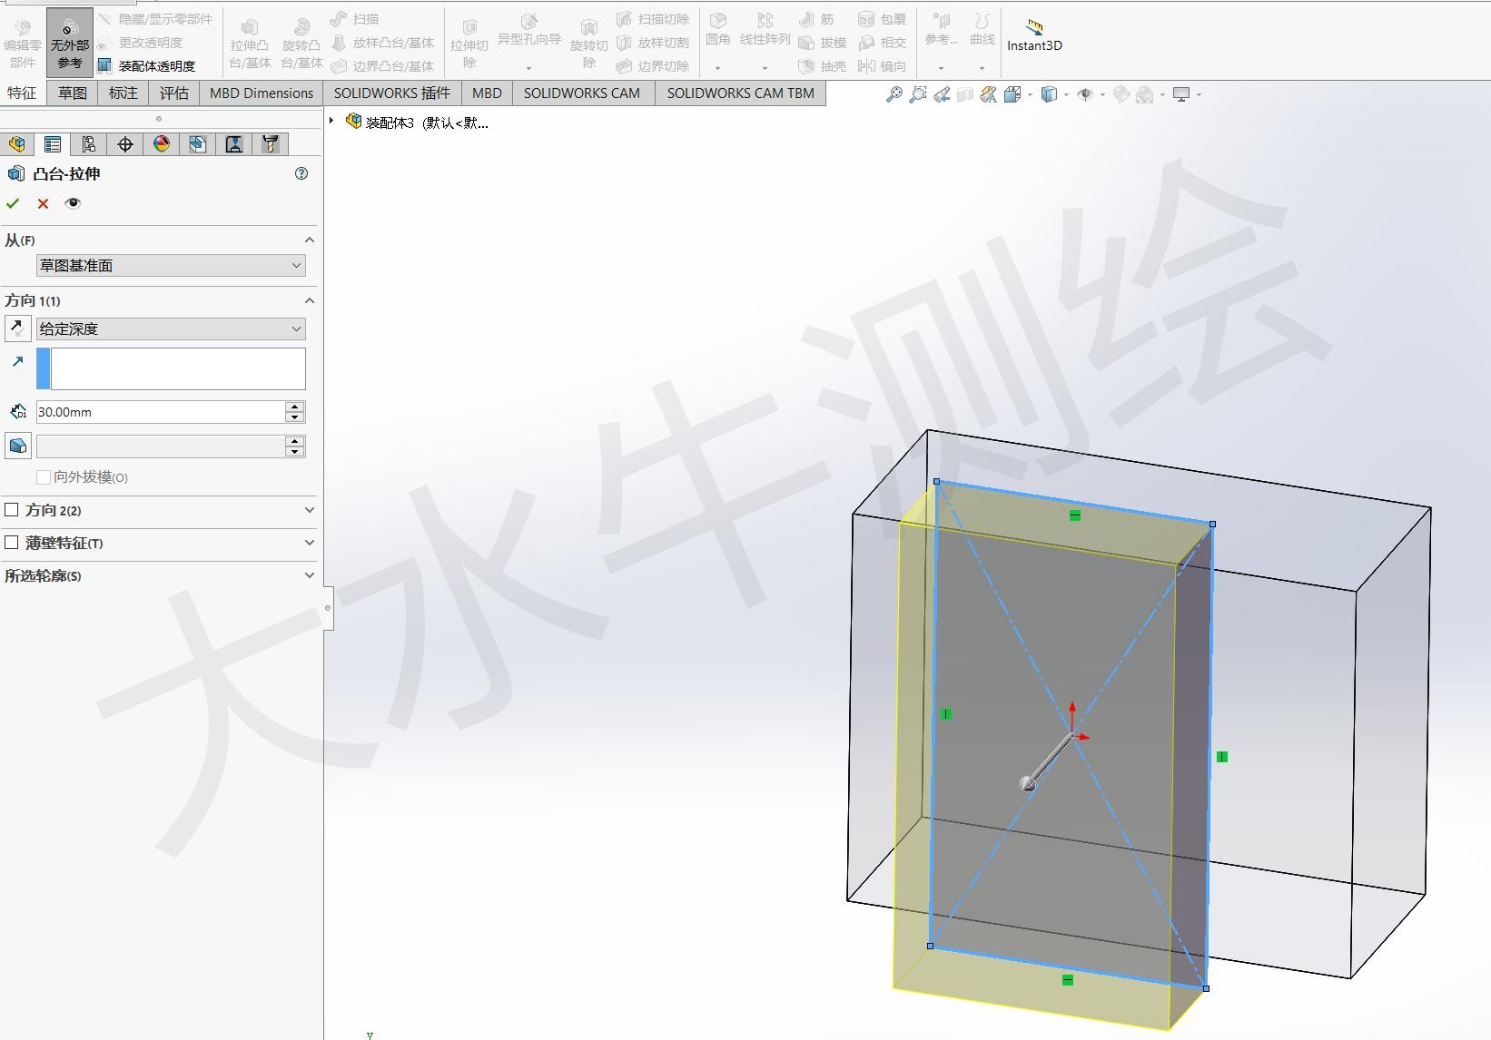Screen dimensions: 1491x1040
Task: Open the DimXpert Manager crosshair tab
Action: pyautogui.click(x=125, y=144)
